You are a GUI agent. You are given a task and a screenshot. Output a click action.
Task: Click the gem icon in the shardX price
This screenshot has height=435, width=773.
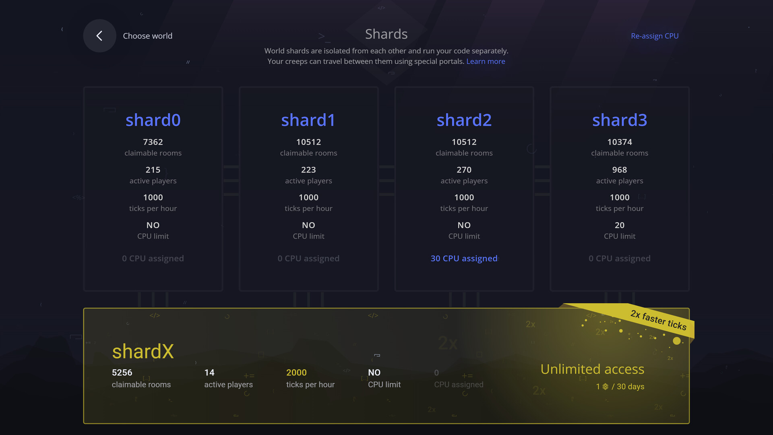605,387
